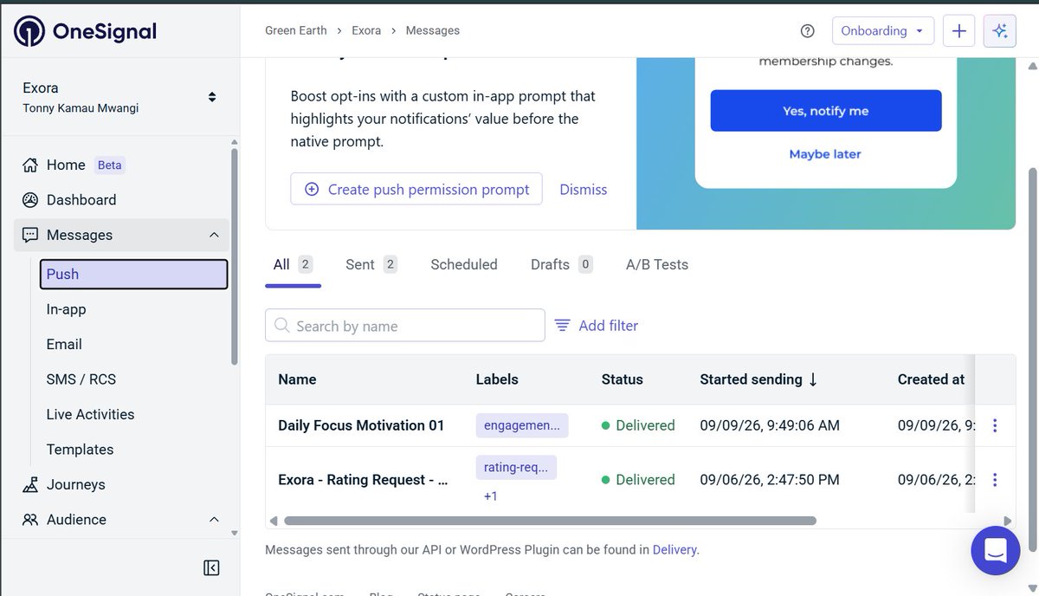Select Push in the sidebar
Image resolution: width=1039 pixels, height=596 pixels.
pyautogui.click(x=134, y=274)
